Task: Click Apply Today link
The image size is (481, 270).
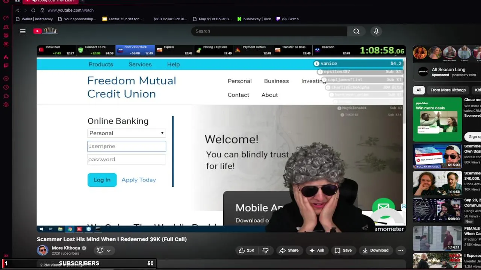Action: 139,180
